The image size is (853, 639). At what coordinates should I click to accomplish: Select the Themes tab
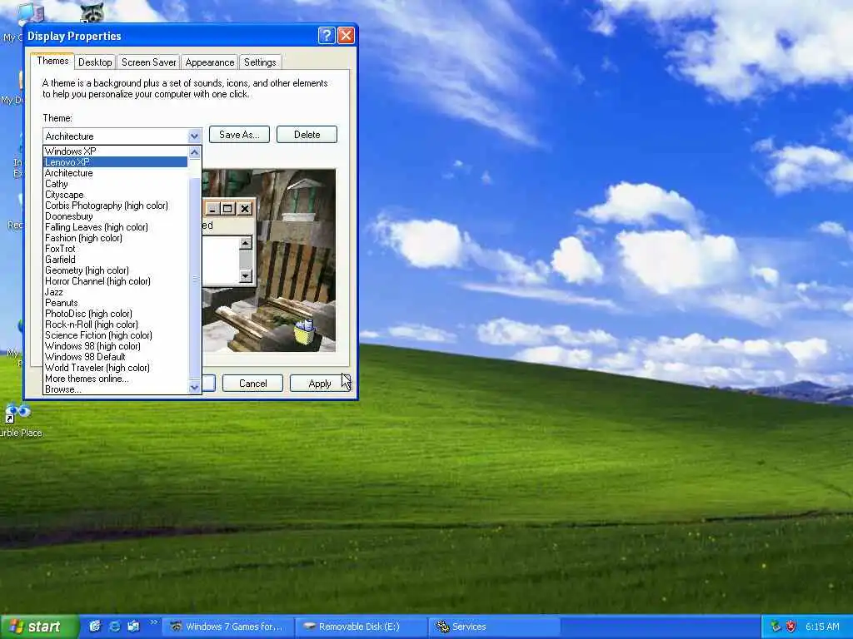pyautogui.click(x=52, y=61)
